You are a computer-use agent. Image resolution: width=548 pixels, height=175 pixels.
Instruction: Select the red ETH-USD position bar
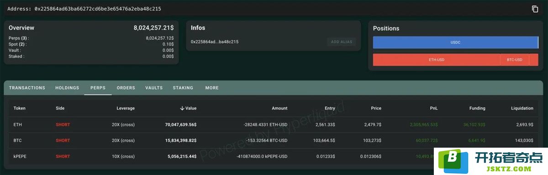coord(437,60)
